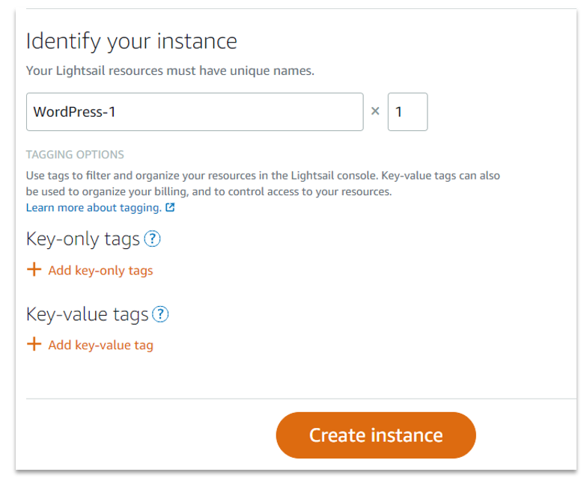Select the Add key-value tag link
584x478 pixels.
pos(100,346)
